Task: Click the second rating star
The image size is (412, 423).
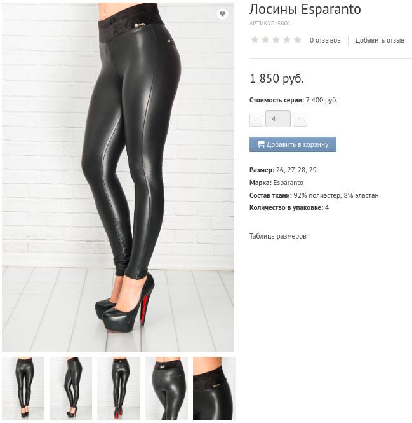Action: [x=265, y=40]
